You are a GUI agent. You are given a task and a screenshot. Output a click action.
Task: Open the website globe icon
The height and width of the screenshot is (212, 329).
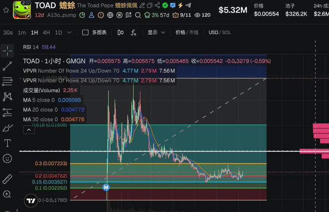pos(110,15)
